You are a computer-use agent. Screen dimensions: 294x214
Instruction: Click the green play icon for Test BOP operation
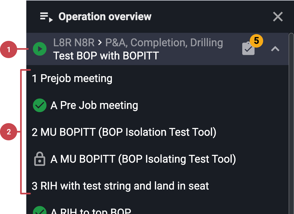tap(39, 49)
